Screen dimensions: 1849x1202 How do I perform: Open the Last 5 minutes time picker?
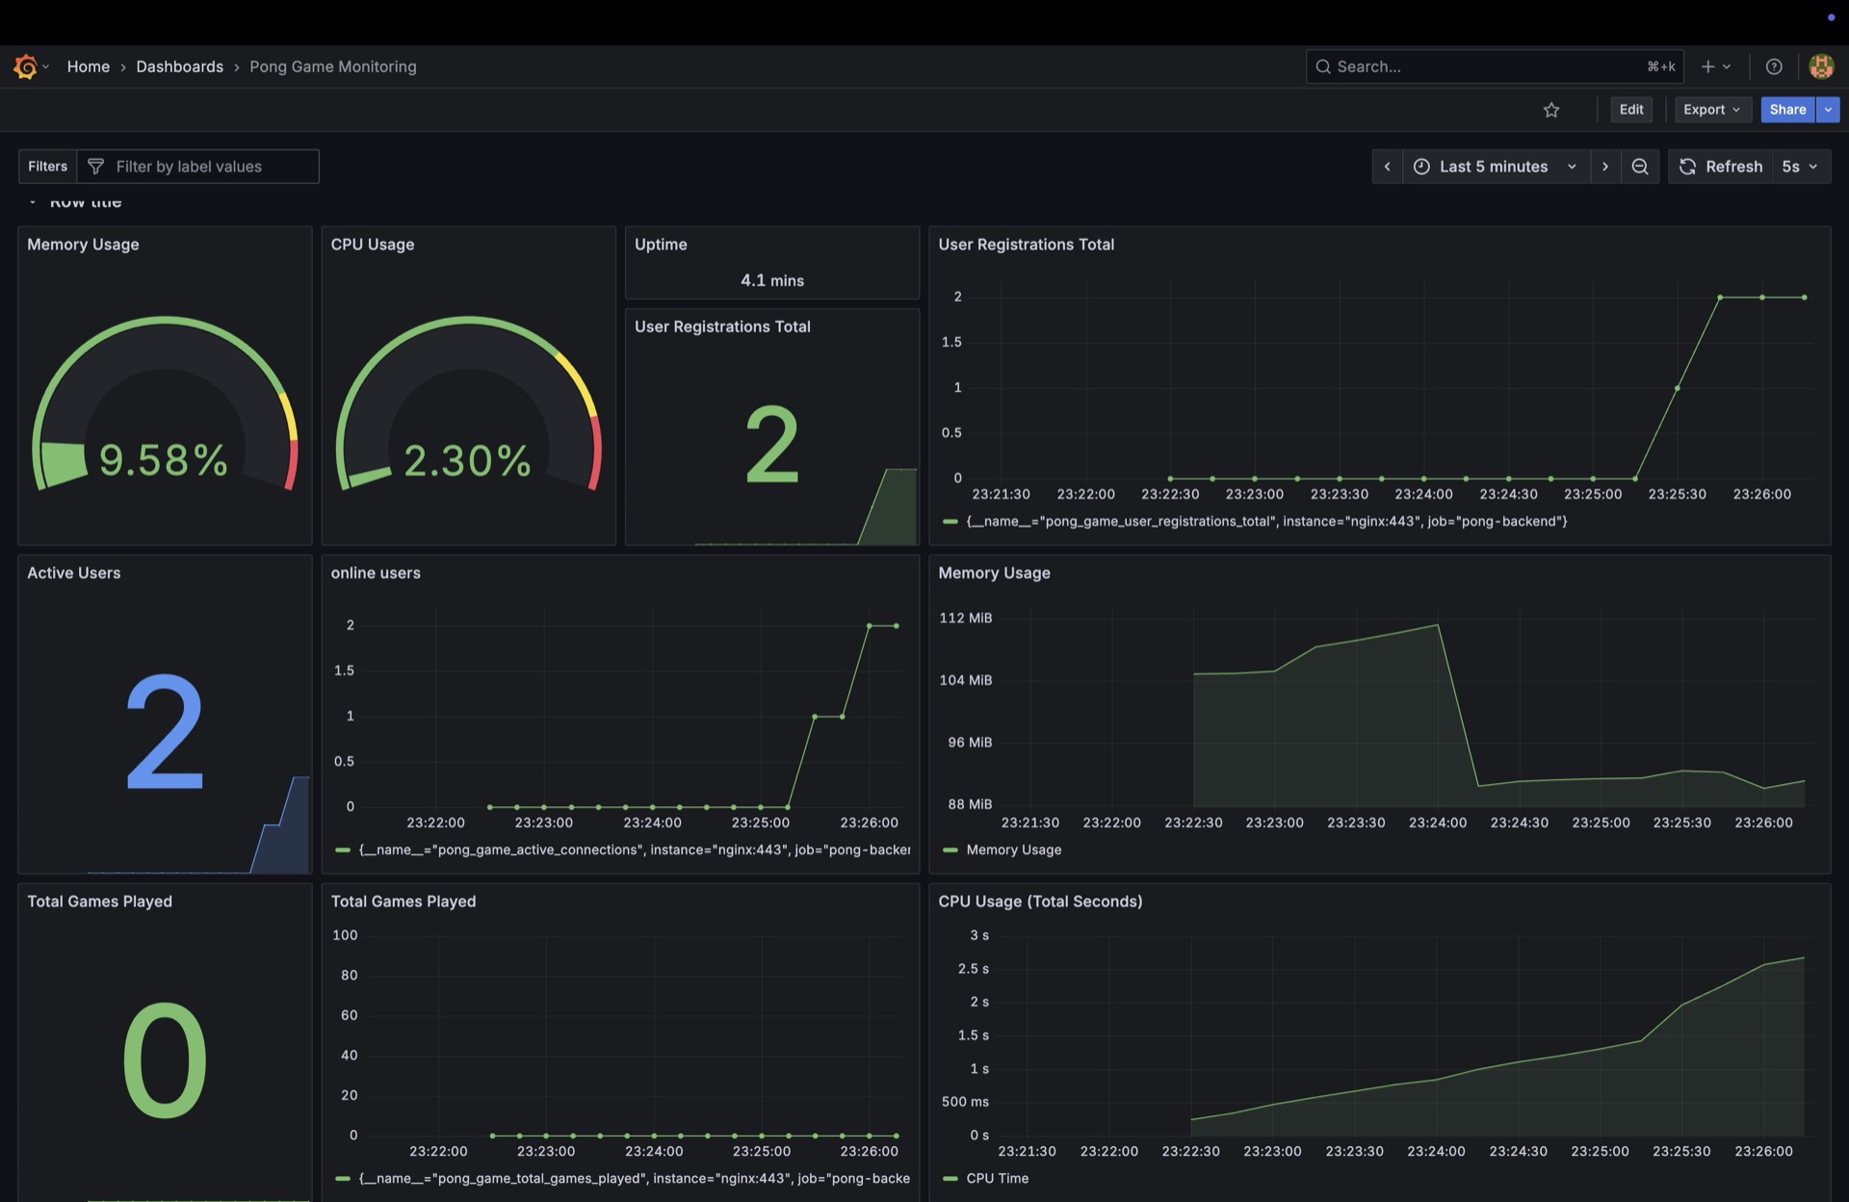[x=1496, y=167]
